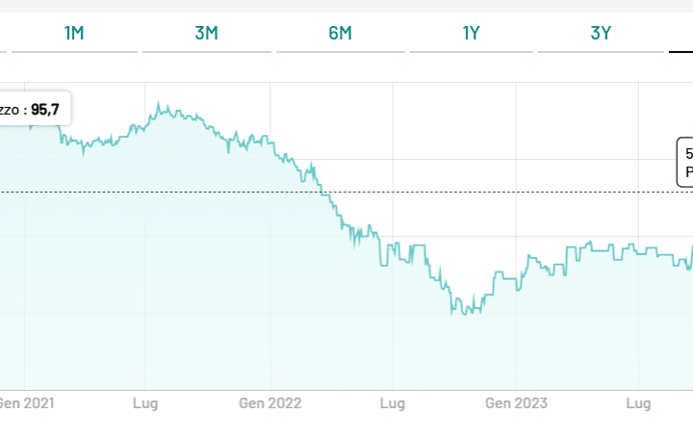The width and height of the screenshot is (693, 439).
Task: Open the 3Y range tab
Action: [x=601, y=34]
